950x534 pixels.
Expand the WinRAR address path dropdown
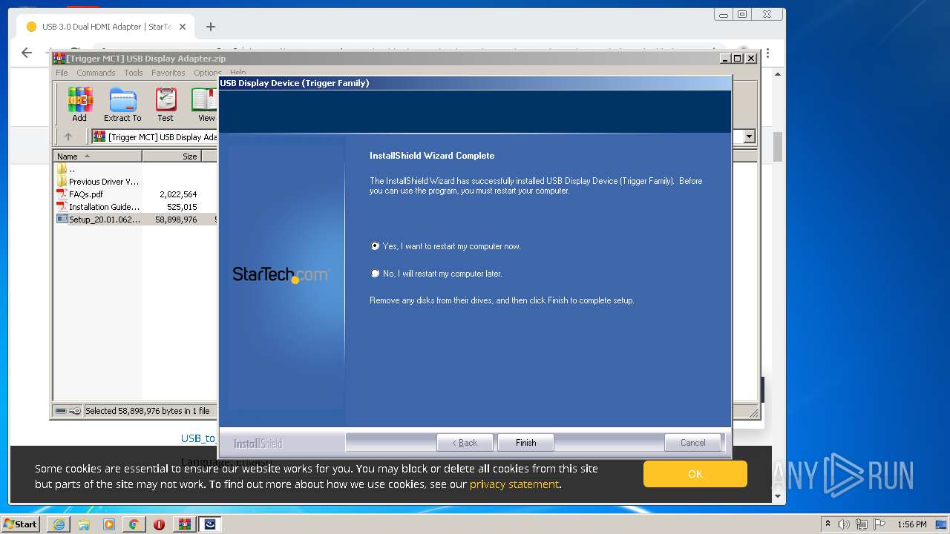point(749,136)
